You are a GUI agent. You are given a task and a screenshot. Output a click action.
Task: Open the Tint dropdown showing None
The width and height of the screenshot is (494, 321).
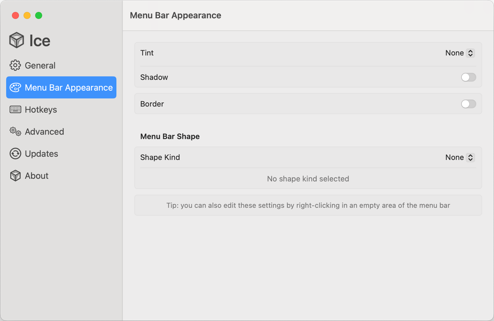459,53
